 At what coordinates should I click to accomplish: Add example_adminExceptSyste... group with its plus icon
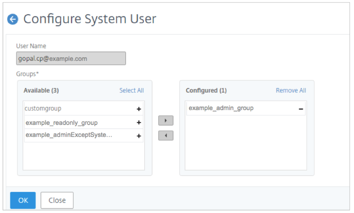(139, 136)
